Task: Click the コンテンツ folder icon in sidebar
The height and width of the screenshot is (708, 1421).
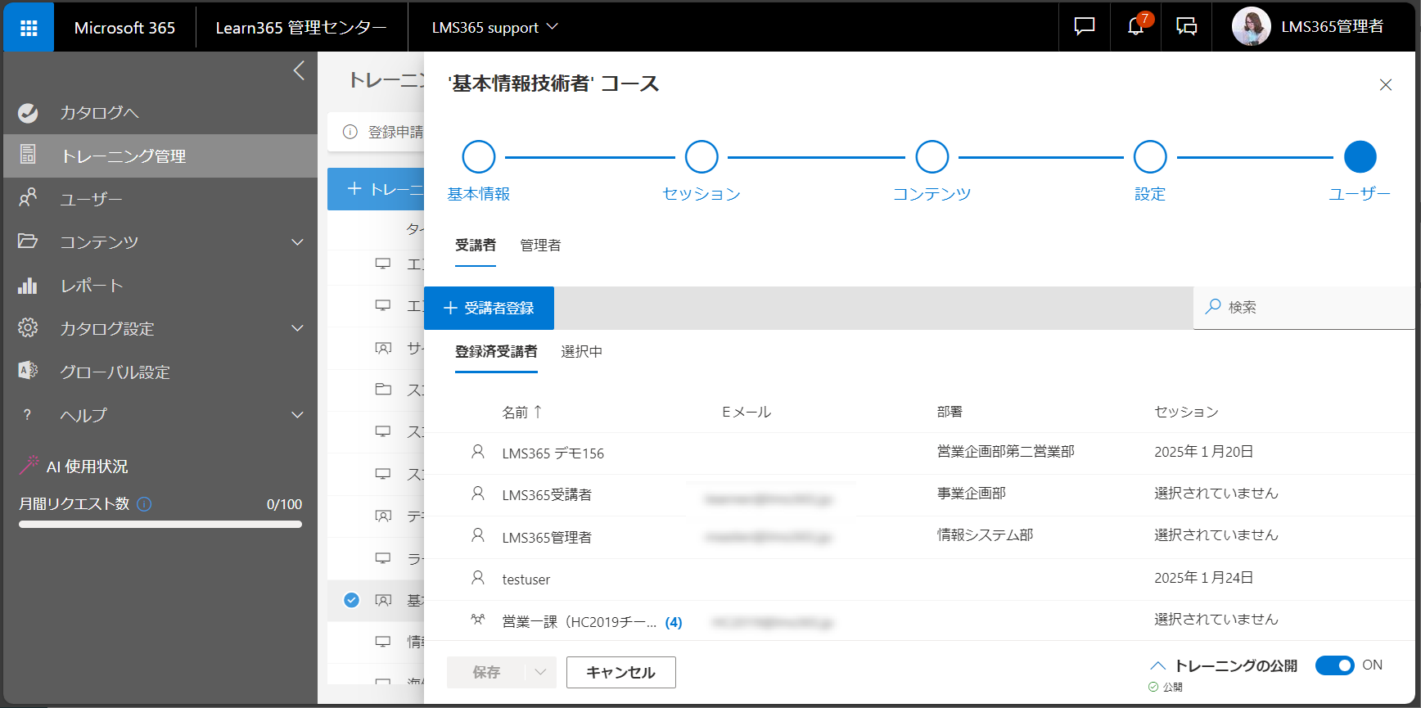Action: pos(28,241)
